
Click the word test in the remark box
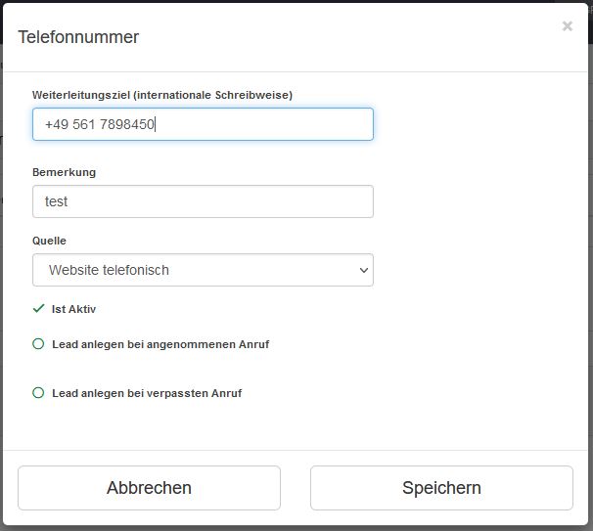click(56, 201)
